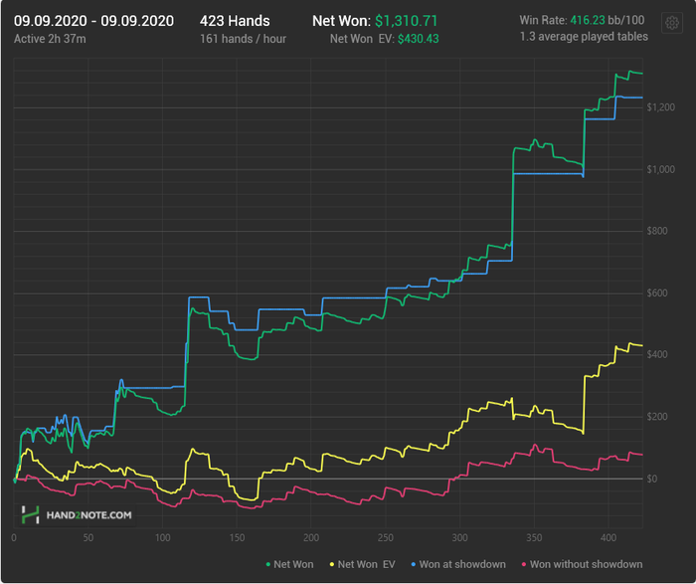Click the 100 x-axis label
Screen dimensions: 696x584
pos(162,537)
